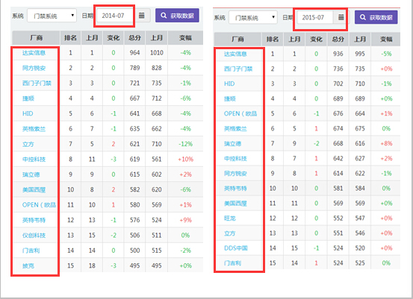
Task: Open calendar icon beside 2014-07 date
Action: pos(142,16)
